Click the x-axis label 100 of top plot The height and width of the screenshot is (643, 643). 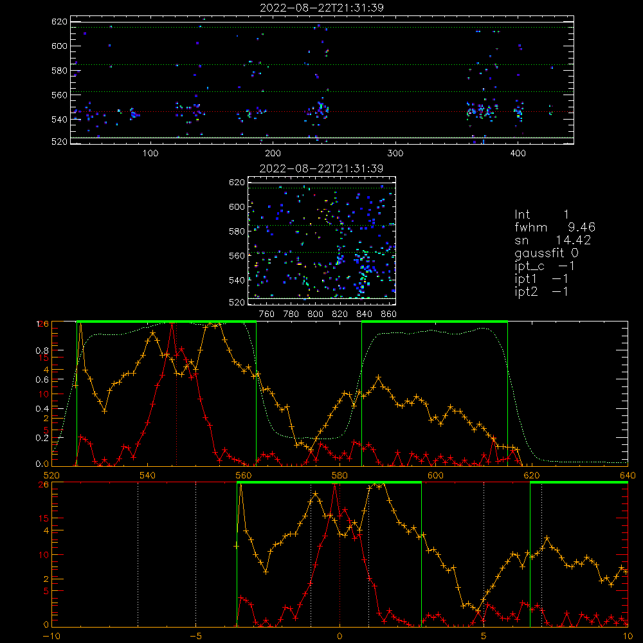click(x=150, y=154)
